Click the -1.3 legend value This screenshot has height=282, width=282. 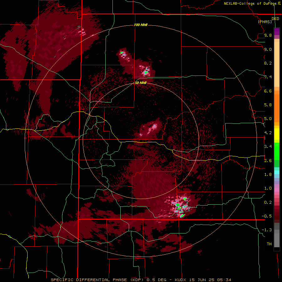coord(267,230)
